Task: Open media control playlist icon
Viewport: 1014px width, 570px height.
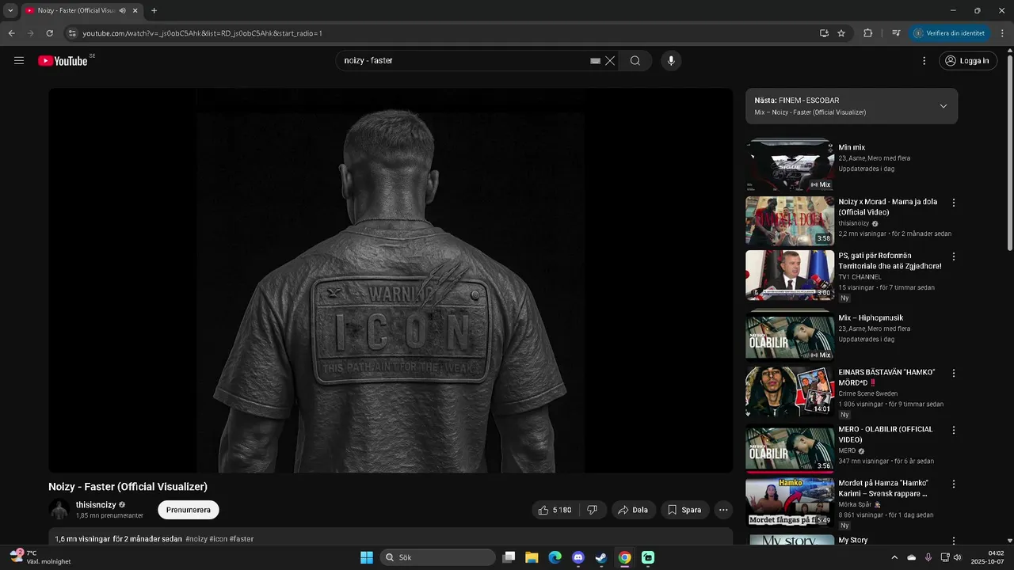Action: (x=896, y=33)
